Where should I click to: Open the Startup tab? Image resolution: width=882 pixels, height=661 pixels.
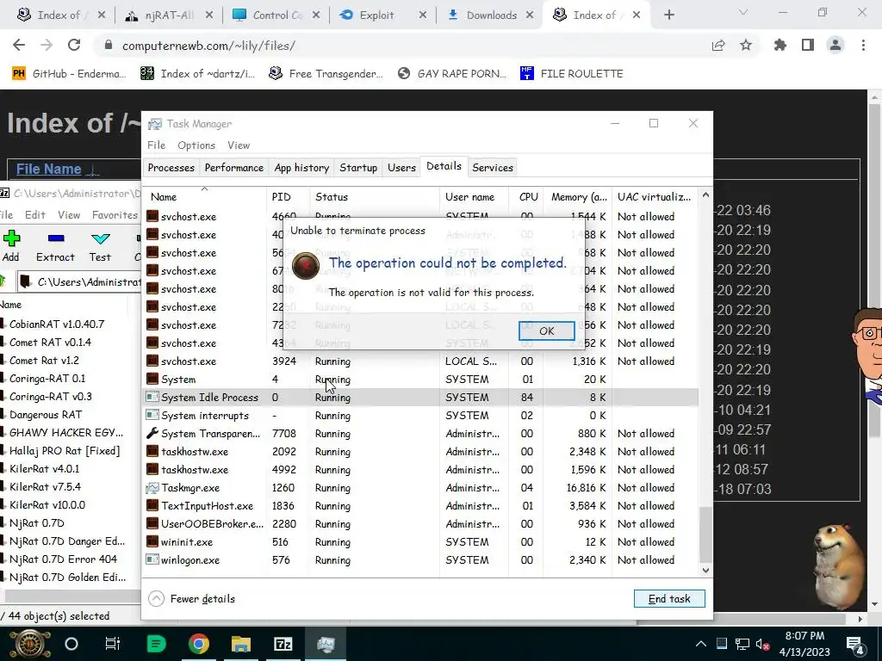pyautogui.click(x=358, y=168)
